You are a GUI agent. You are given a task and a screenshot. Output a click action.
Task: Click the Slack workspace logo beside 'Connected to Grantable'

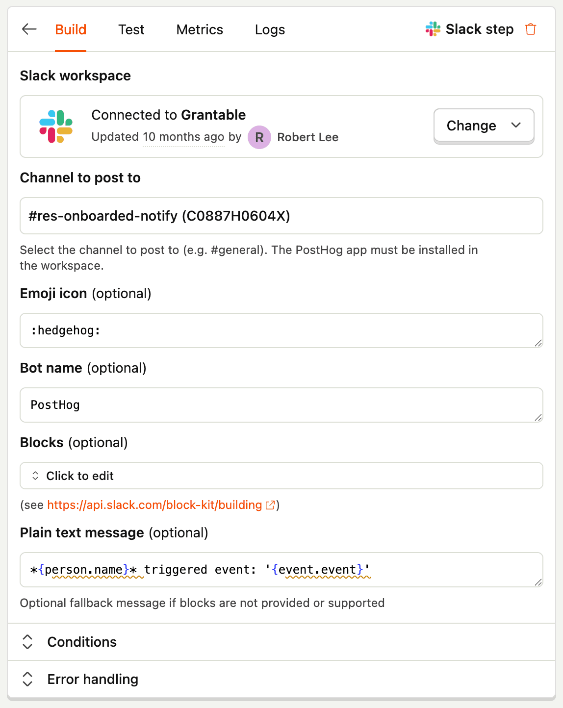[x=55, y=126]
